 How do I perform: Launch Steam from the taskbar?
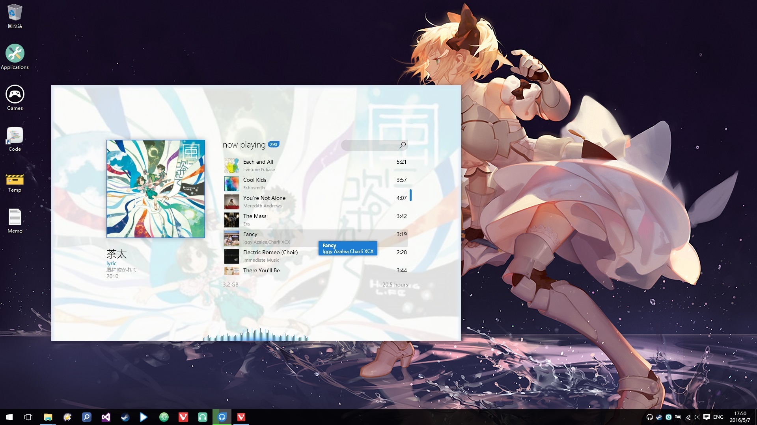click(125, 417)
